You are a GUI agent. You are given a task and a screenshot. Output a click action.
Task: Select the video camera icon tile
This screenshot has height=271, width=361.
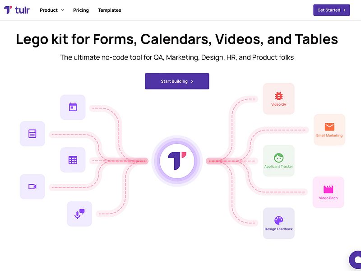coord(32,187)
